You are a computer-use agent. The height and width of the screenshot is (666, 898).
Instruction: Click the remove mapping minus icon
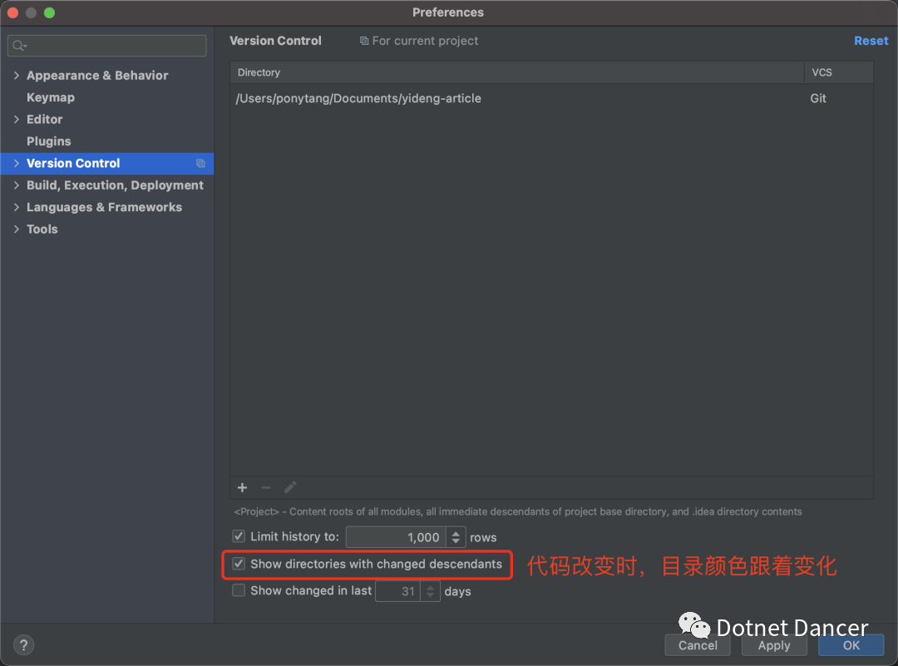click(266, 487)
